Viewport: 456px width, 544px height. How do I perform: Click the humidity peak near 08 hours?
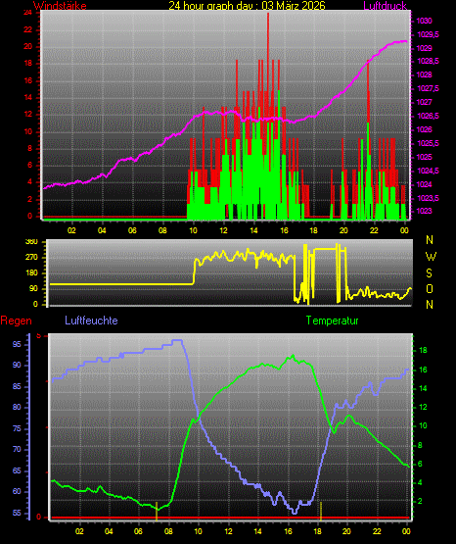coord(177,340)
